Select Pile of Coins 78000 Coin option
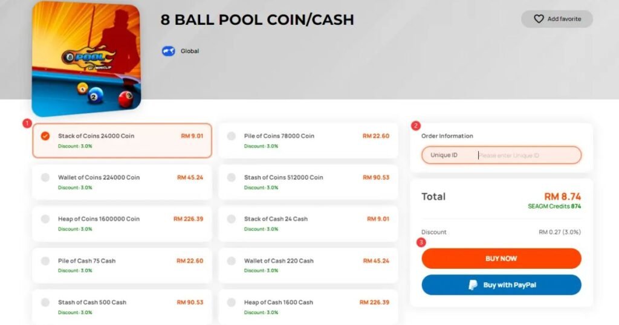The height and width of the screenshot is (325, 619). tap(308, 141)
